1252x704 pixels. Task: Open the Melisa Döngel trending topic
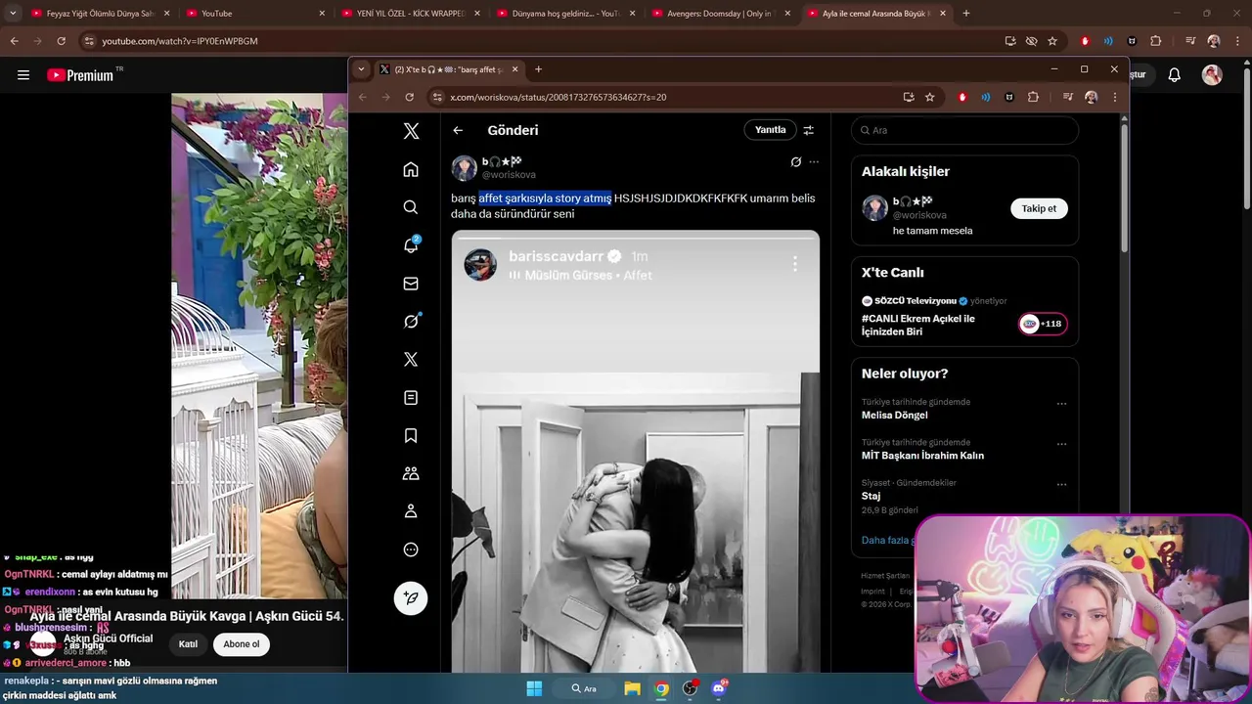pos(894,415)
